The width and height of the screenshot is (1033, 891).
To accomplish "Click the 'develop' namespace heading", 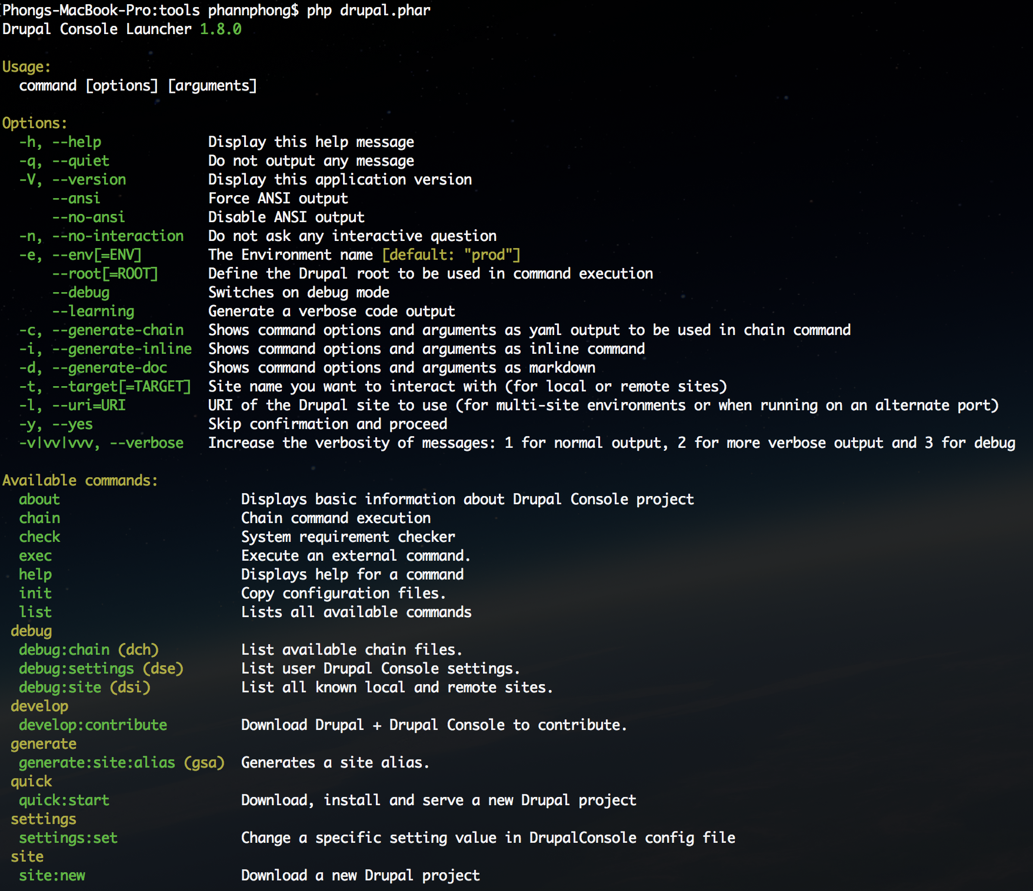I will (39, 706).
